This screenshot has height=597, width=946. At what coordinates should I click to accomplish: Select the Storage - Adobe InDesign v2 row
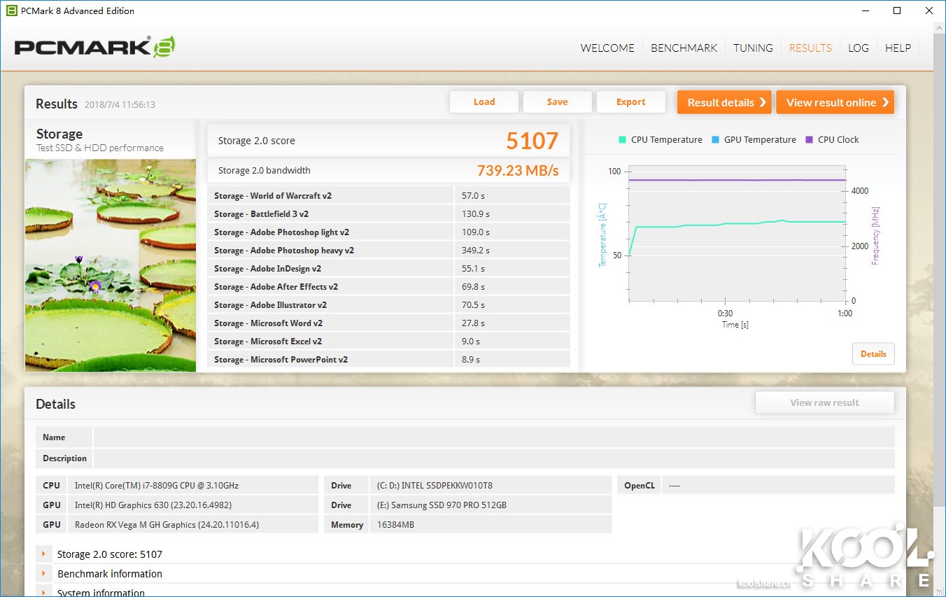click(x=388, y=269)
